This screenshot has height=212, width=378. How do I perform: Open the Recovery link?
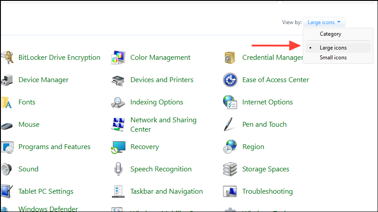[x=145, y=147]
